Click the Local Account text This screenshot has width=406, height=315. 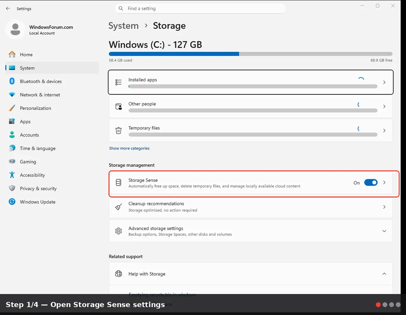42,33
